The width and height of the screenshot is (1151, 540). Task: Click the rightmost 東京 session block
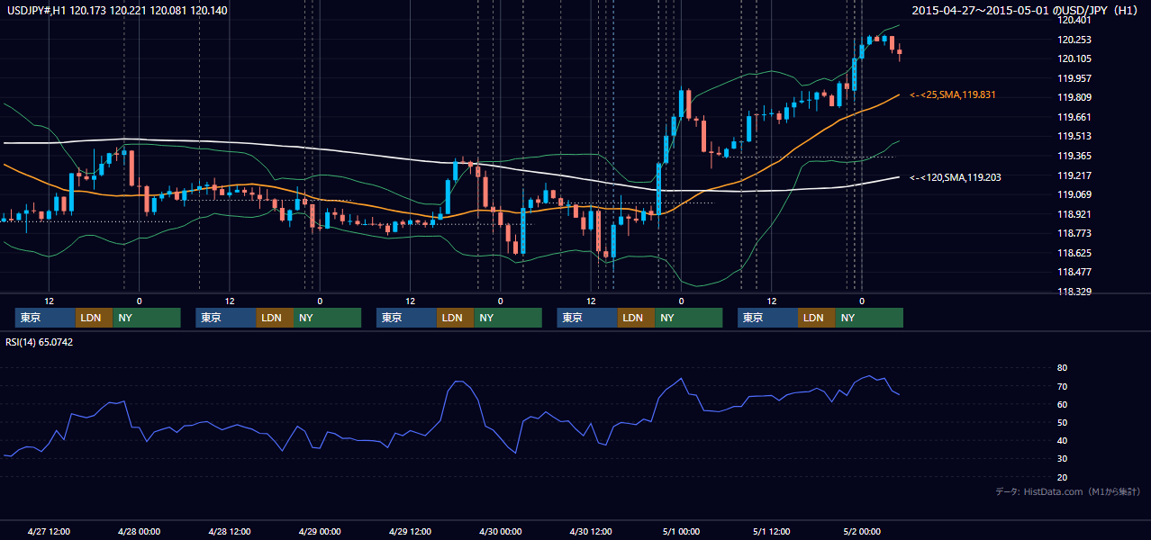[767, 318]
